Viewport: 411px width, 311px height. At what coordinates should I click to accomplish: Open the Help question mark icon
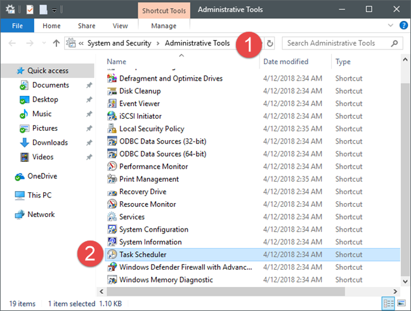(403, 25)
